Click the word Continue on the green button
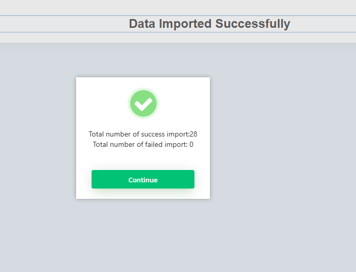The height and width of the screenshot is (272, 356). click(143, 180)
